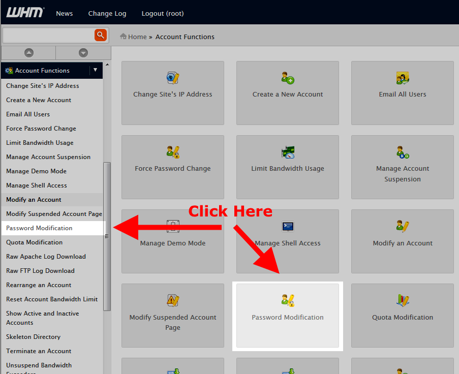Image resolution: width=459 pixels, height=374 pixels.
Task: Select the Force Password Change tile icon
Action: [173, 152]
